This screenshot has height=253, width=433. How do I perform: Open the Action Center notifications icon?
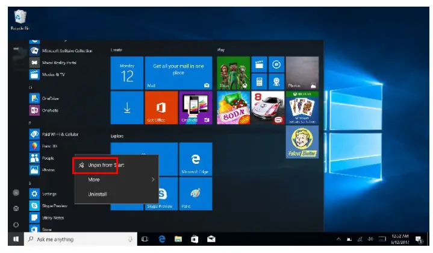point(419,240)
